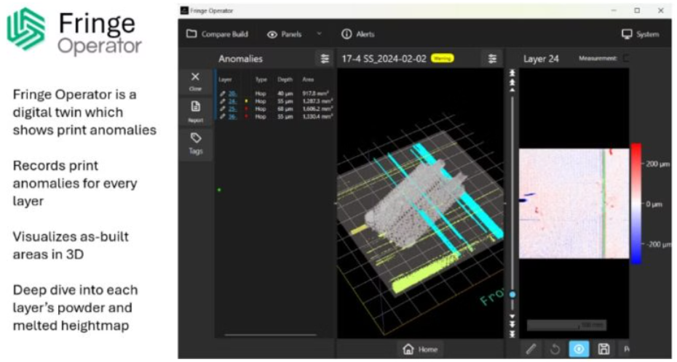Step up one layer with the single up arrow
Viewport: 677px width, 362px height.
tap(512, 90)
